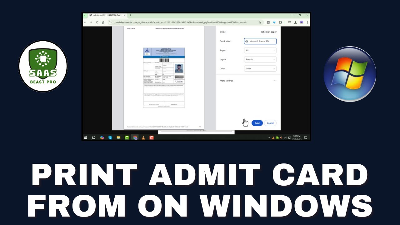The width and height of the screenshot is (400, 225).
Task: Click the taskbar clock showing 7:56 PM
Action: click(x=297, y=137)
